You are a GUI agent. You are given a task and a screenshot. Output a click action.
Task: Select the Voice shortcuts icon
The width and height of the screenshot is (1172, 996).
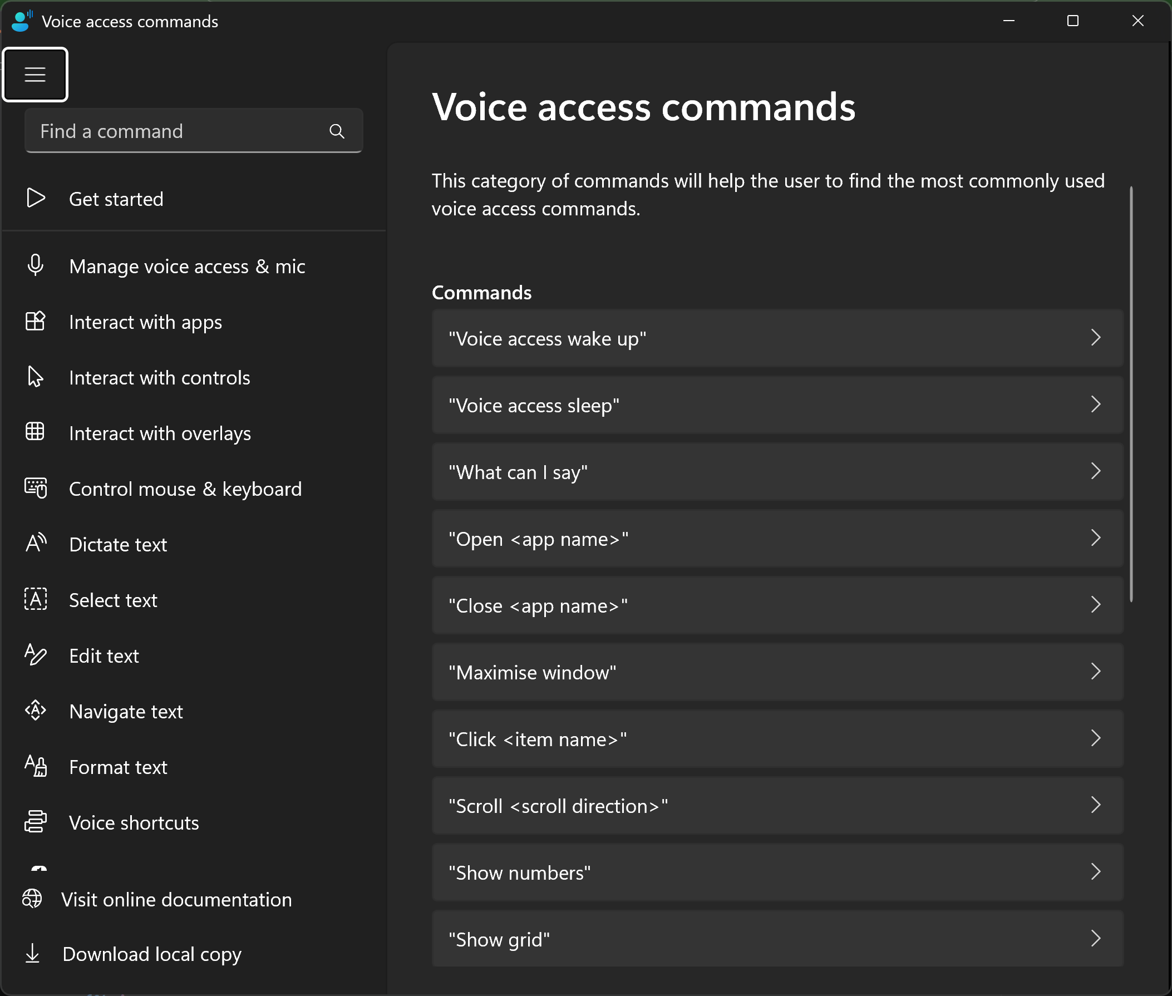pyautogui.click(x=35, y=822)
